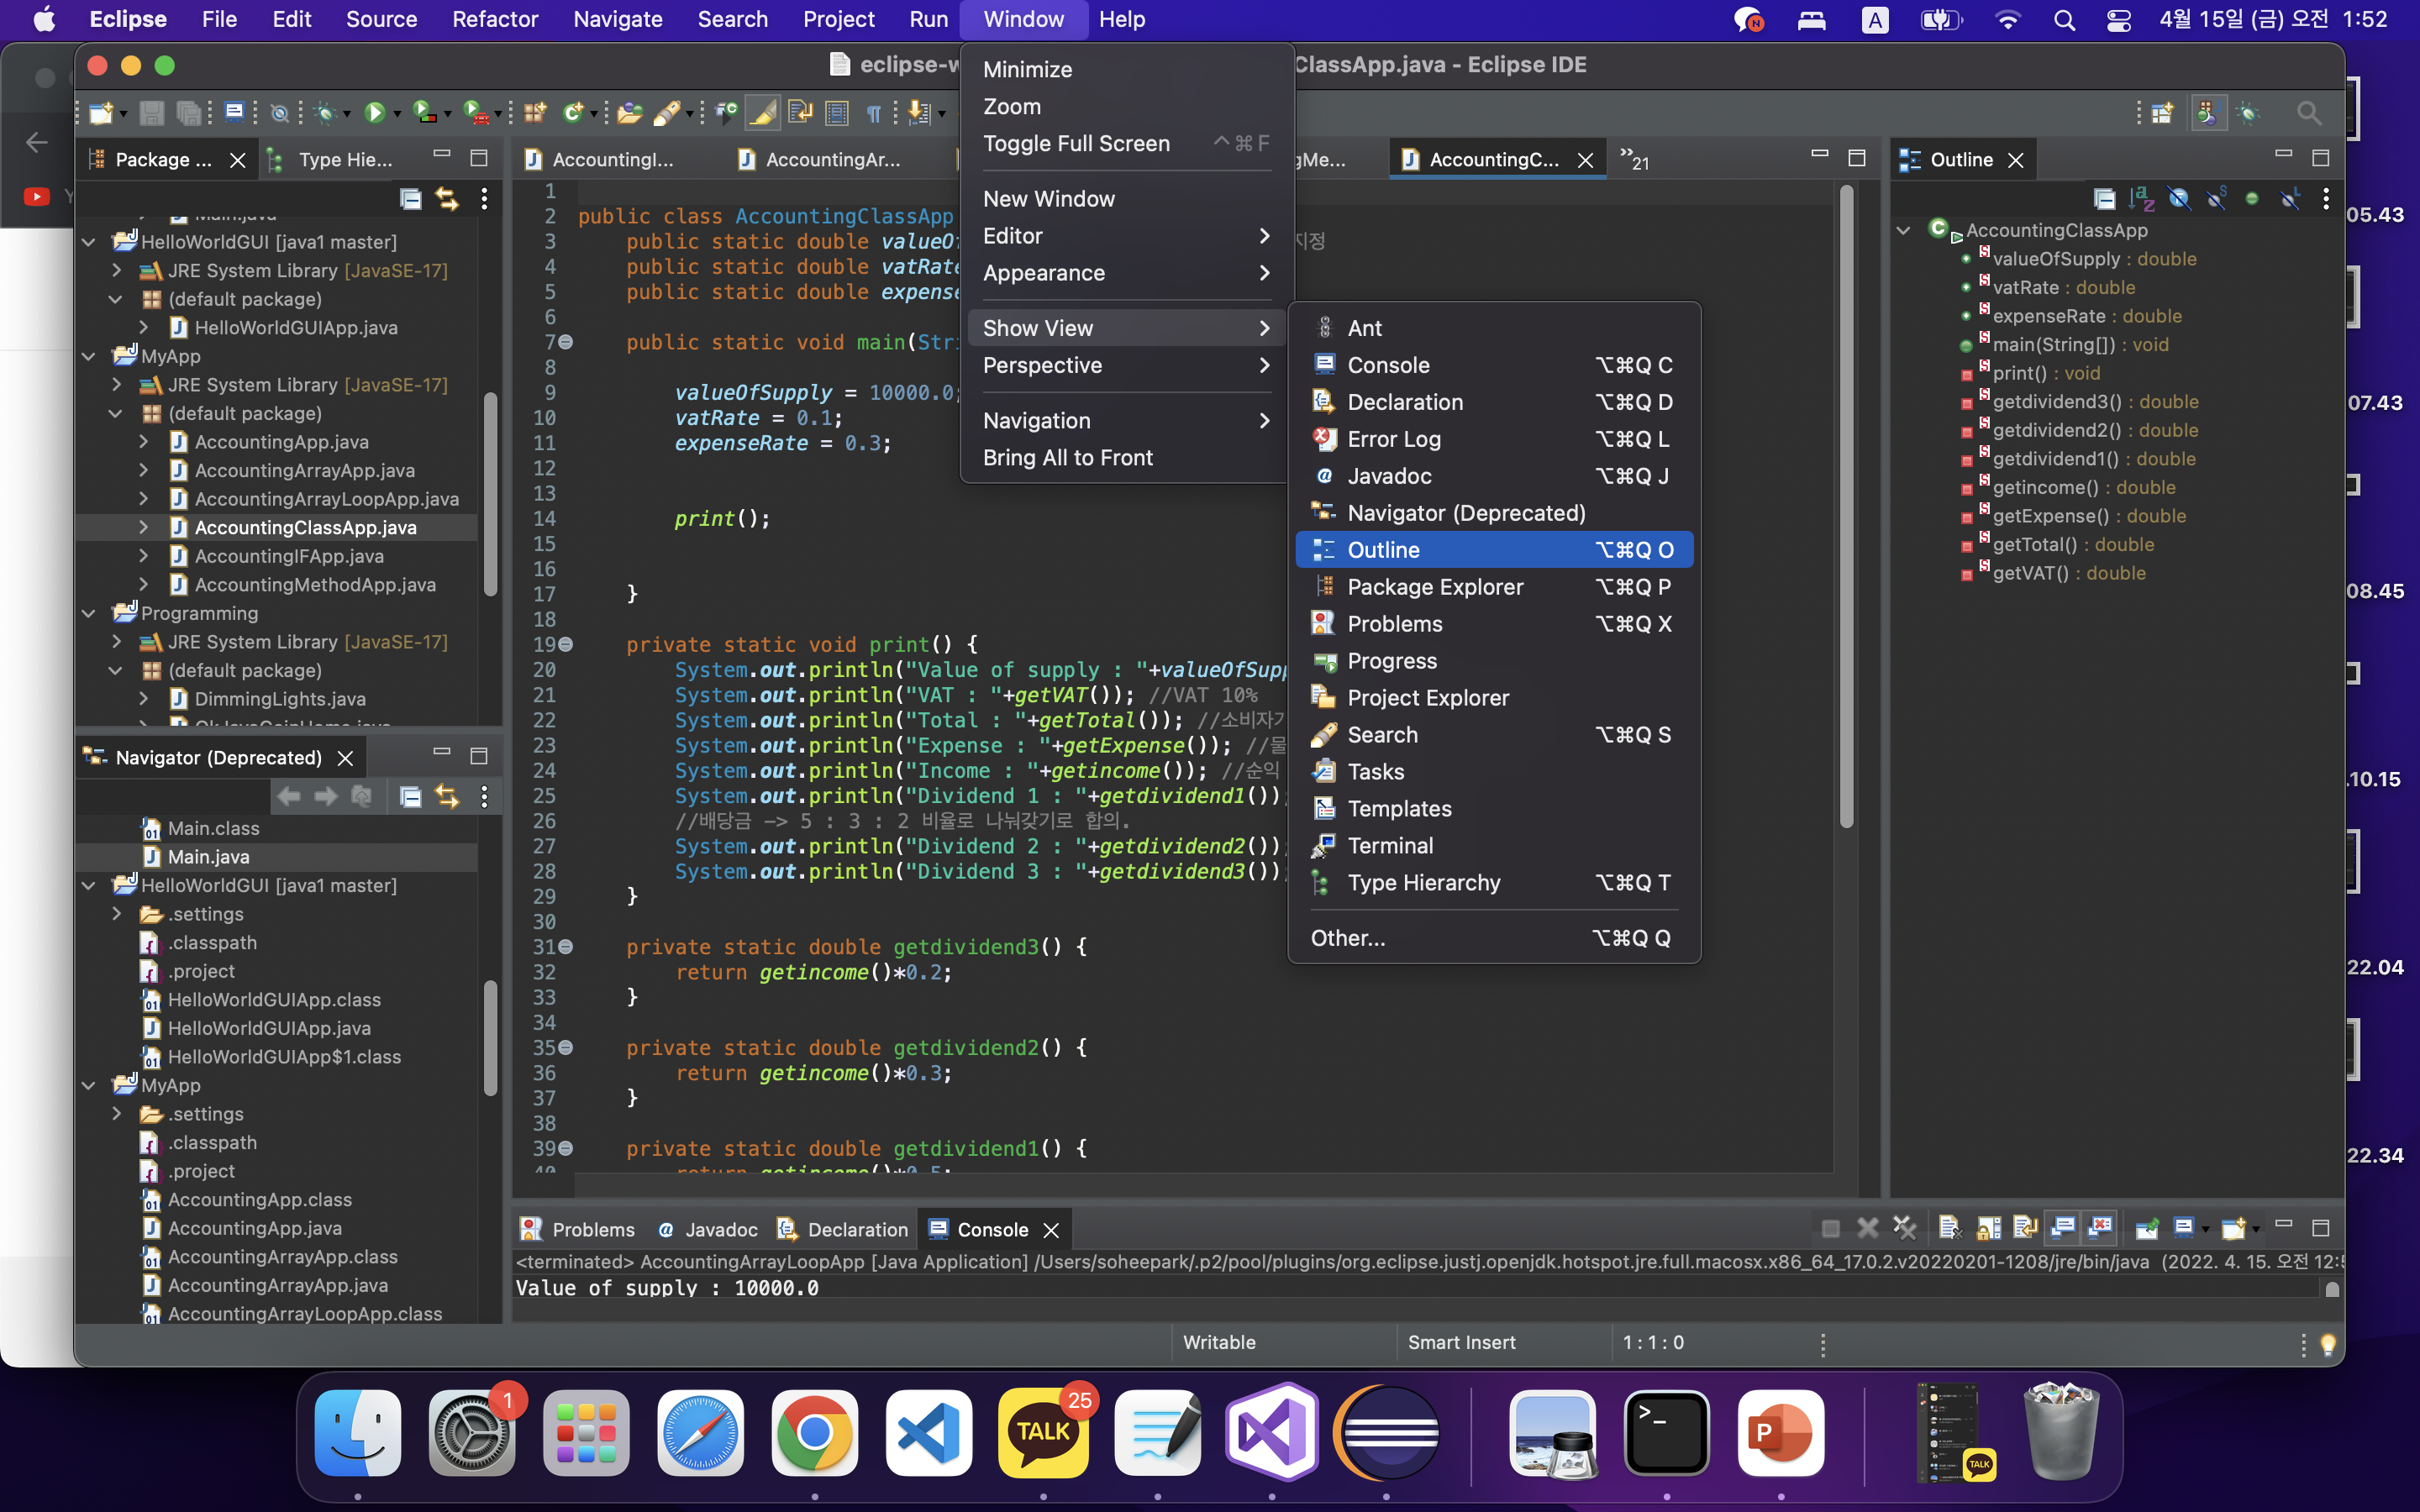This screenshot has height=1512, width=2420.
Task: Choose Other... in Show View submenu
Action: point(1347,938)
